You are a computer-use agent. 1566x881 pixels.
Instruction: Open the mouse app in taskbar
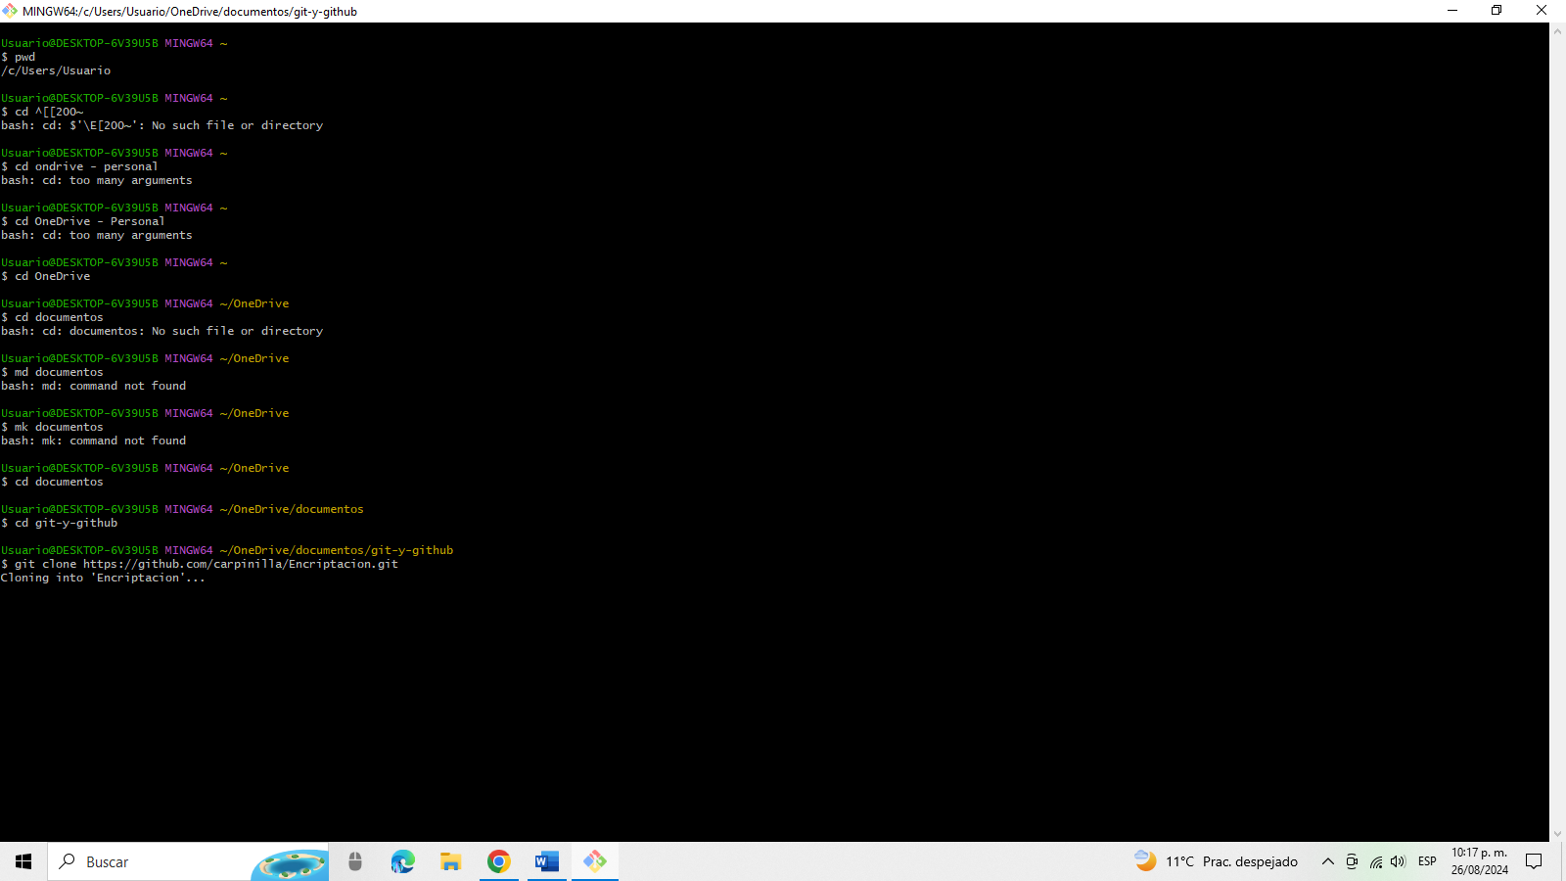point(355,861)
